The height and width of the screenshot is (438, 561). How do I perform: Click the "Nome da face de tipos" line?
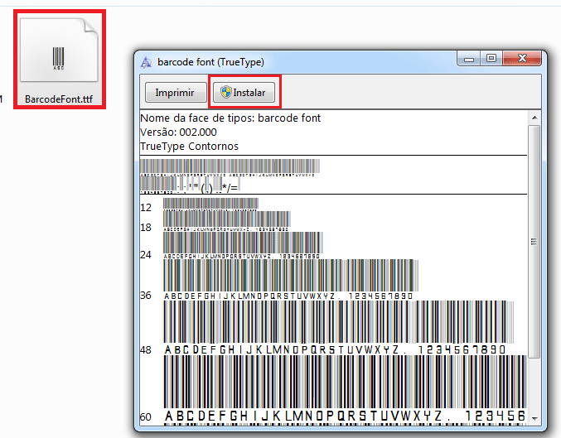point(230,118)
